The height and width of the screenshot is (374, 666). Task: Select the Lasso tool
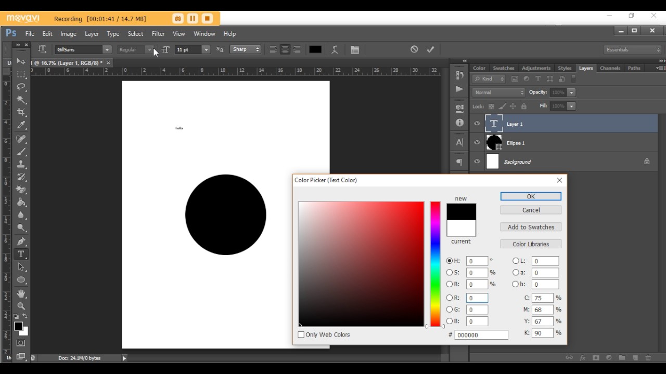(x=21, y=87)
